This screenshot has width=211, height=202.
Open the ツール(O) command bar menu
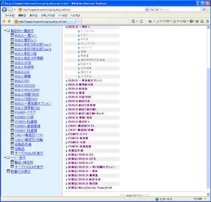180,22
